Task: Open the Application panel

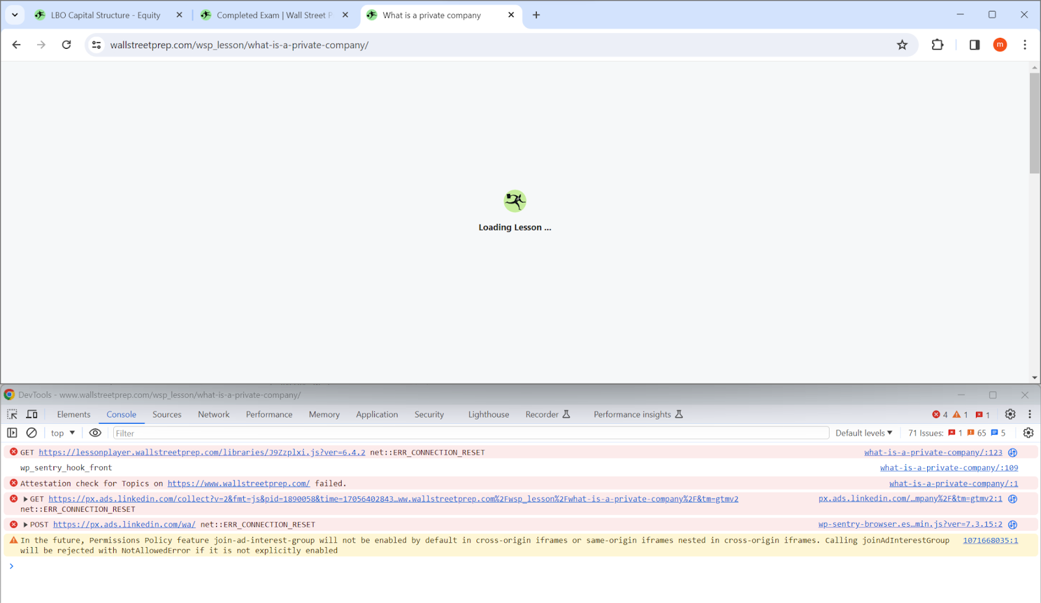Action: 377,414
